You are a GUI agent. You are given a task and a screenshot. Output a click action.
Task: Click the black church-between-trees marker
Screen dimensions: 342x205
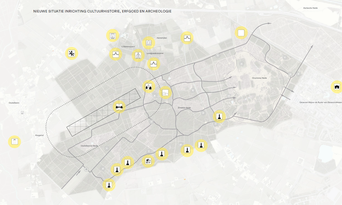149,87
